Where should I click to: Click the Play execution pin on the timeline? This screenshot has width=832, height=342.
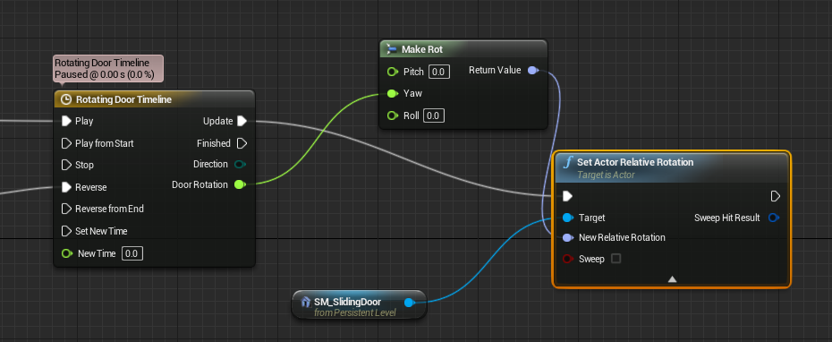point(66,121)
